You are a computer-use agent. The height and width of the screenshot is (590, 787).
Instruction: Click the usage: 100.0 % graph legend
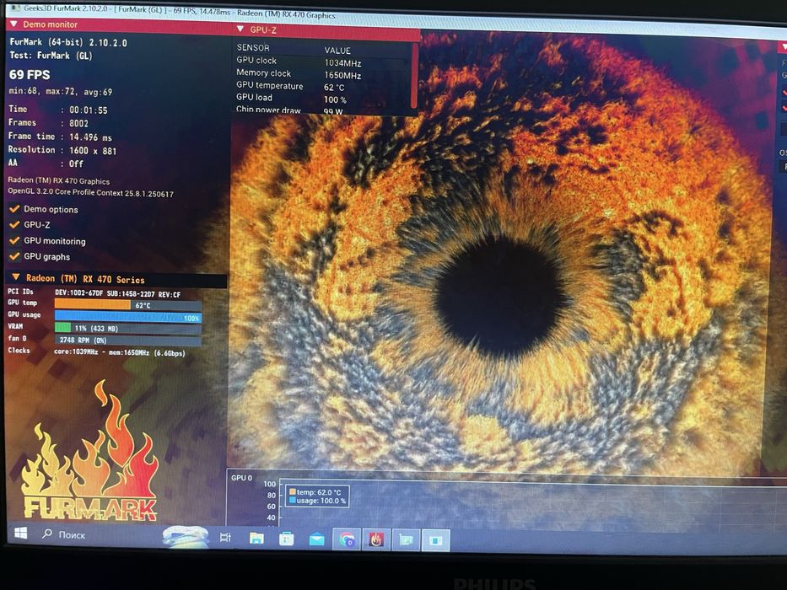click(x=318, y=501)
